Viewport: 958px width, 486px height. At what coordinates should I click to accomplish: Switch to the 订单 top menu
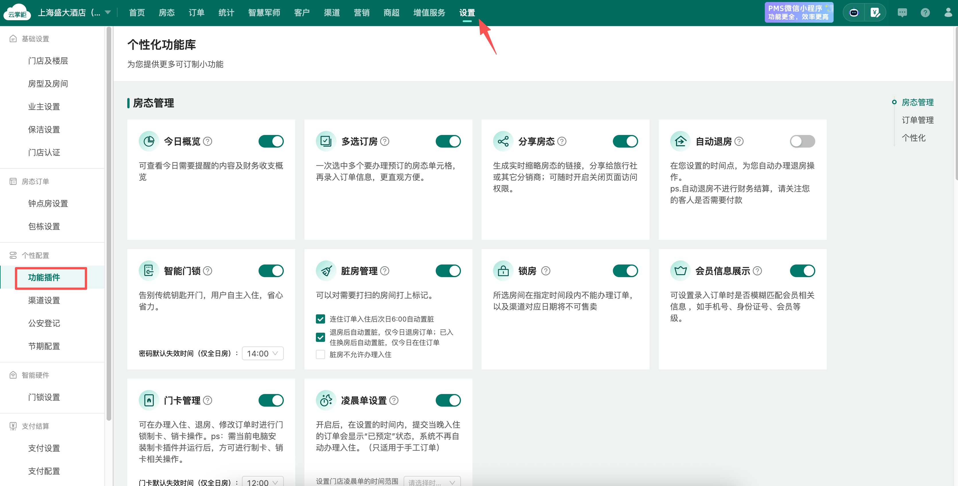coord(196,13)
